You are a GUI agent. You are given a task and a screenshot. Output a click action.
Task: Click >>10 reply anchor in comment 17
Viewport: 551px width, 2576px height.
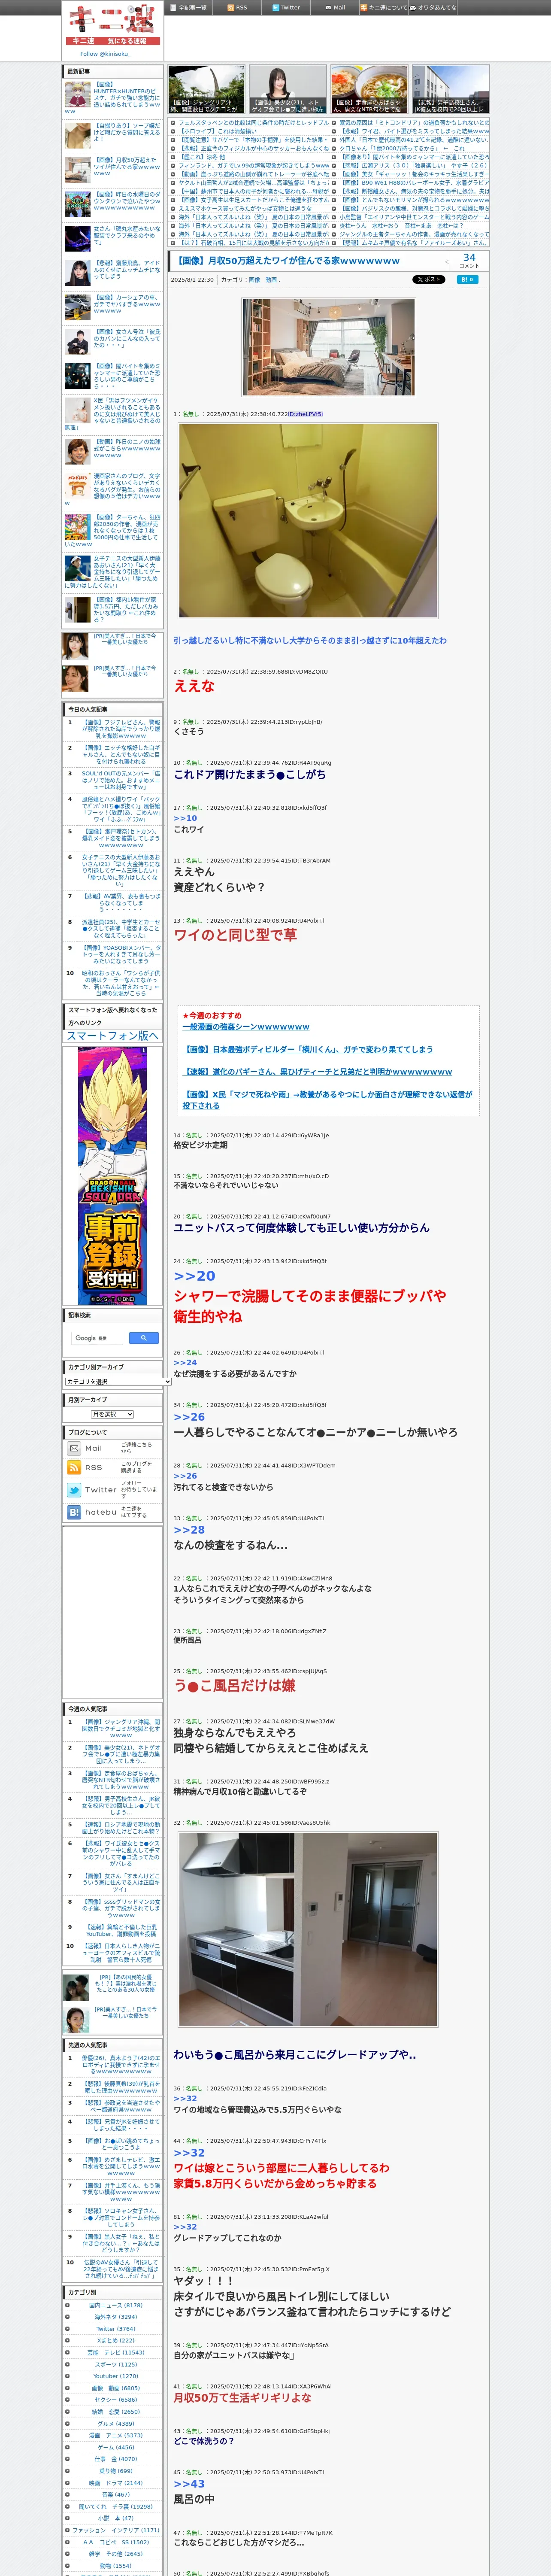click(185, 818)
